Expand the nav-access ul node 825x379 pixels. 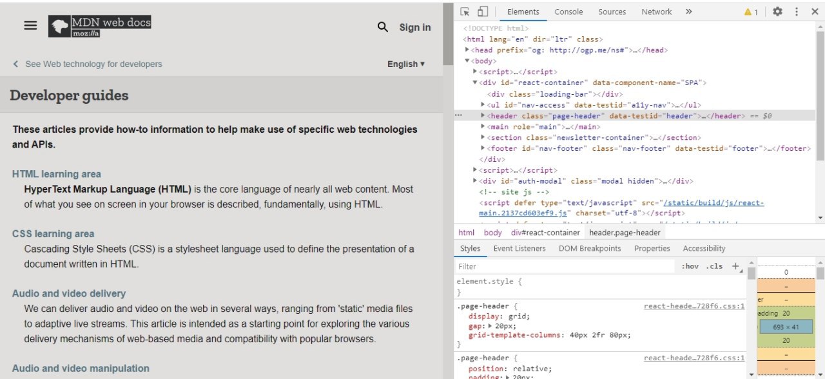[483, 105]
